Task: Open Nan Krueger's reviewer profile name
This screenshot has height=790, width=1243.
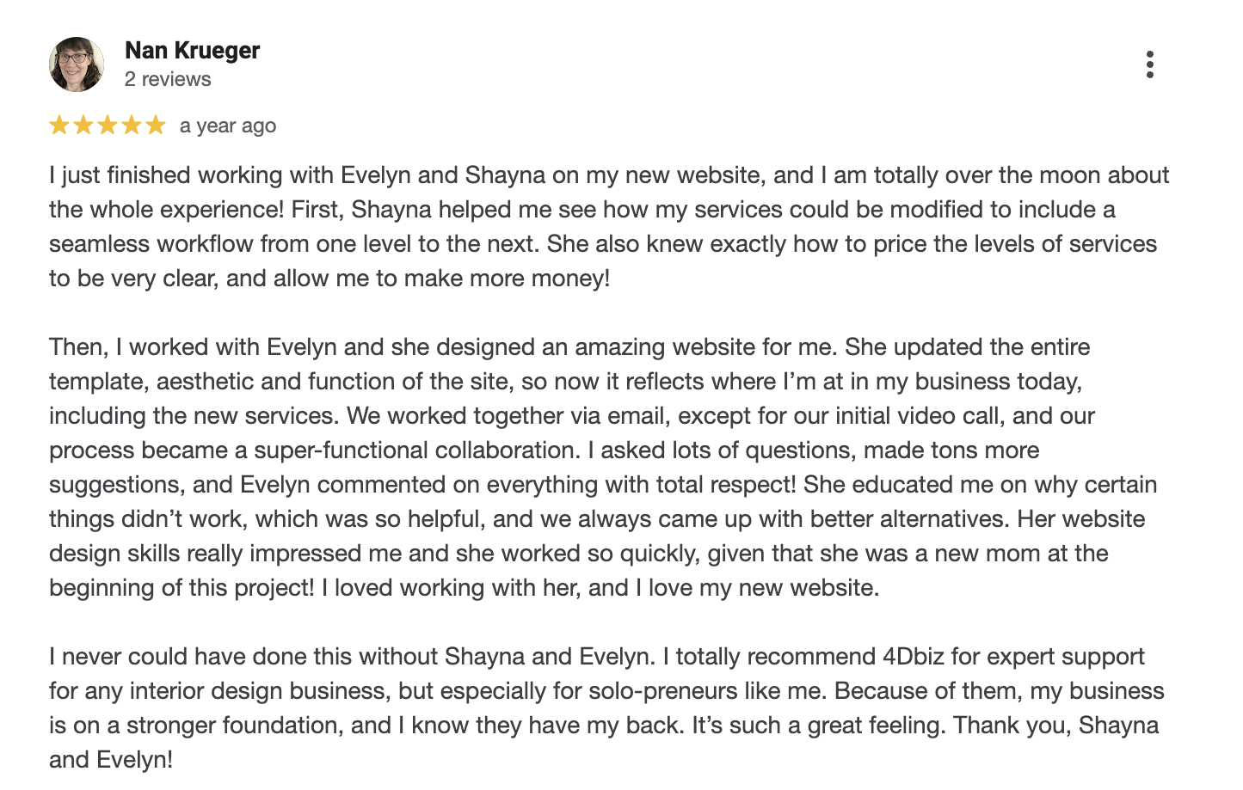Action: [x=192, y=51]
